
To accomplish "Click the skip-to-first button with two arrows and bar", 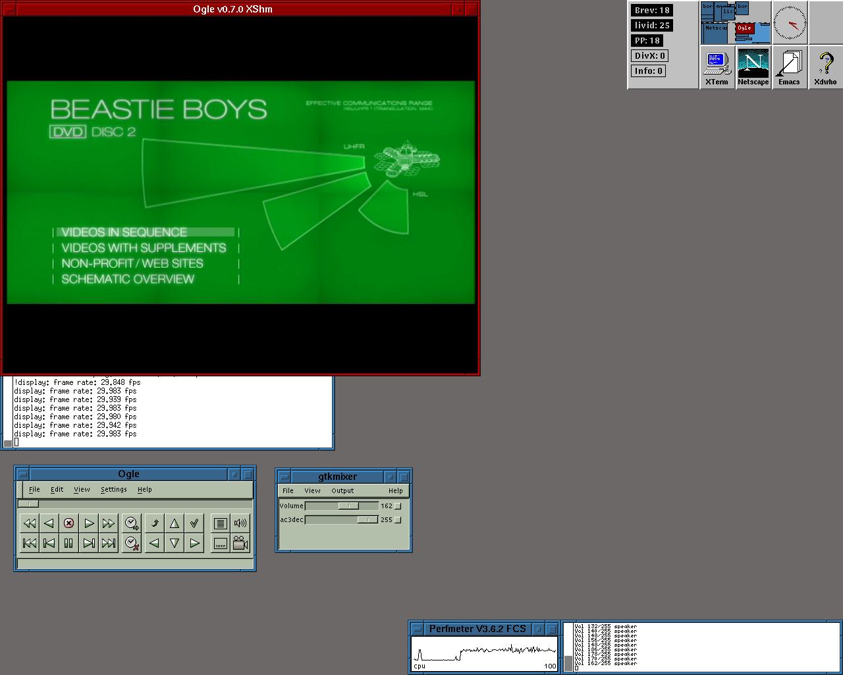I will pos(29,543).
